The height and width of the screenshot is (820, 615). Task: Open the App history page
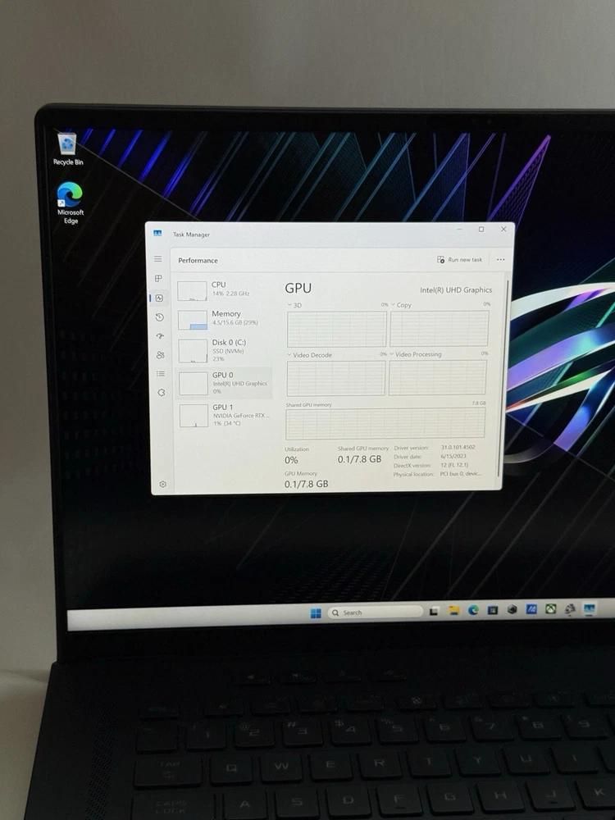pos(159,317)
